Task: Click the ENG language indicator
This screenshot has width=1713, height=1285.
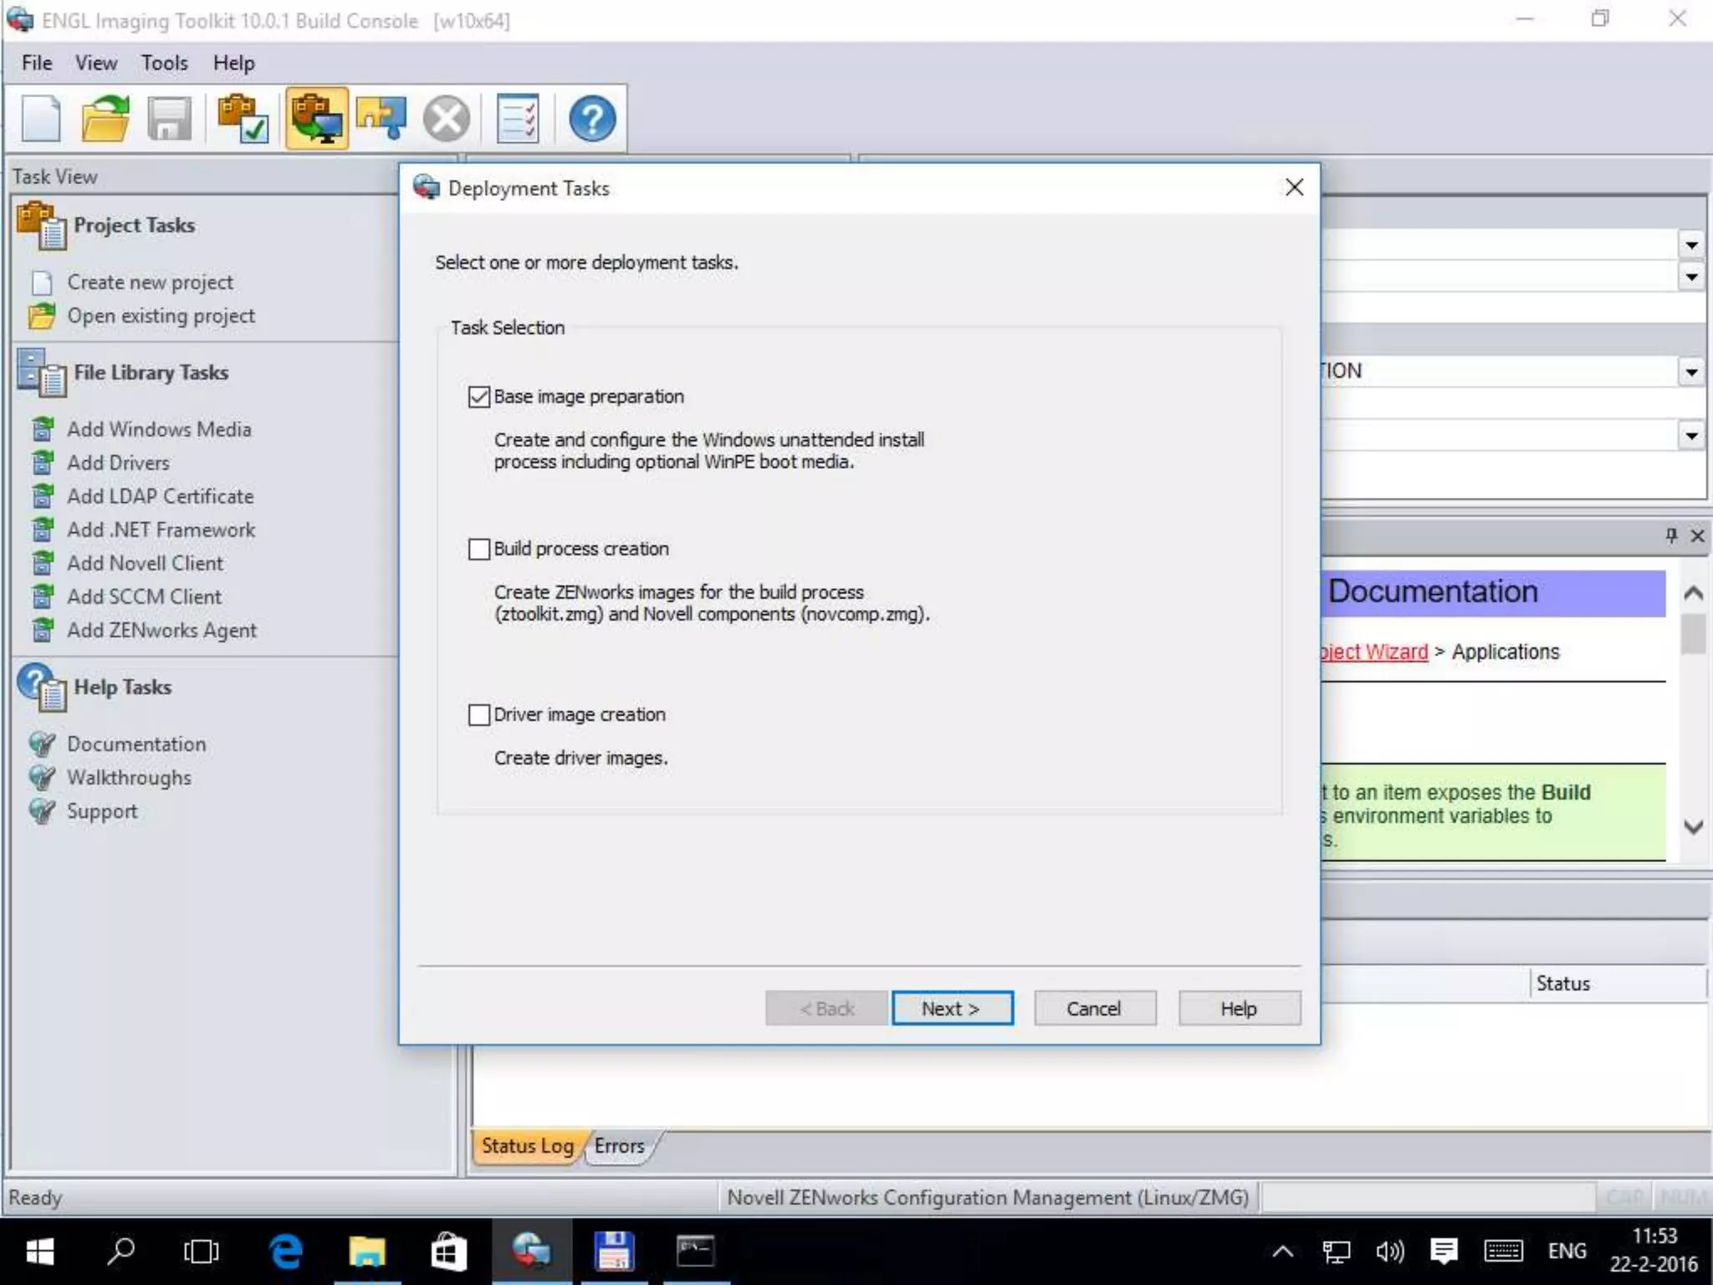Action: [x=1567, y=1252]
